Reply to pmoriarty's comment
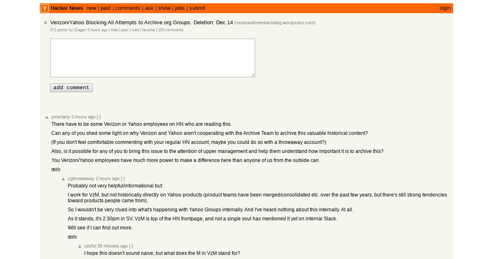 tap(56, 169)
